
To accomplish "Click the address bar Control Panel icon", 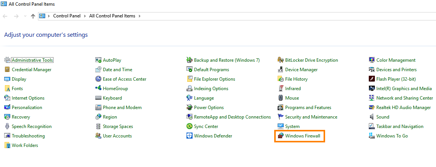I will 42,16.
